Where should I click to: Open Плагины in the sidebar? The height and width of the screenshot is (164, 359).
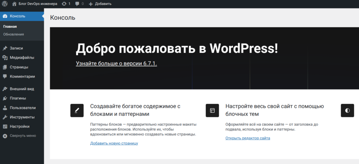tap(18, 98)
